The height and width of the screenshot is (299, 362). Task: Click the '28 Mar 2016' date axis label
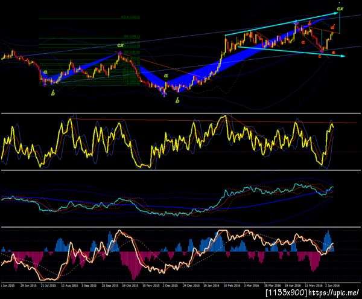coord(273,286)
